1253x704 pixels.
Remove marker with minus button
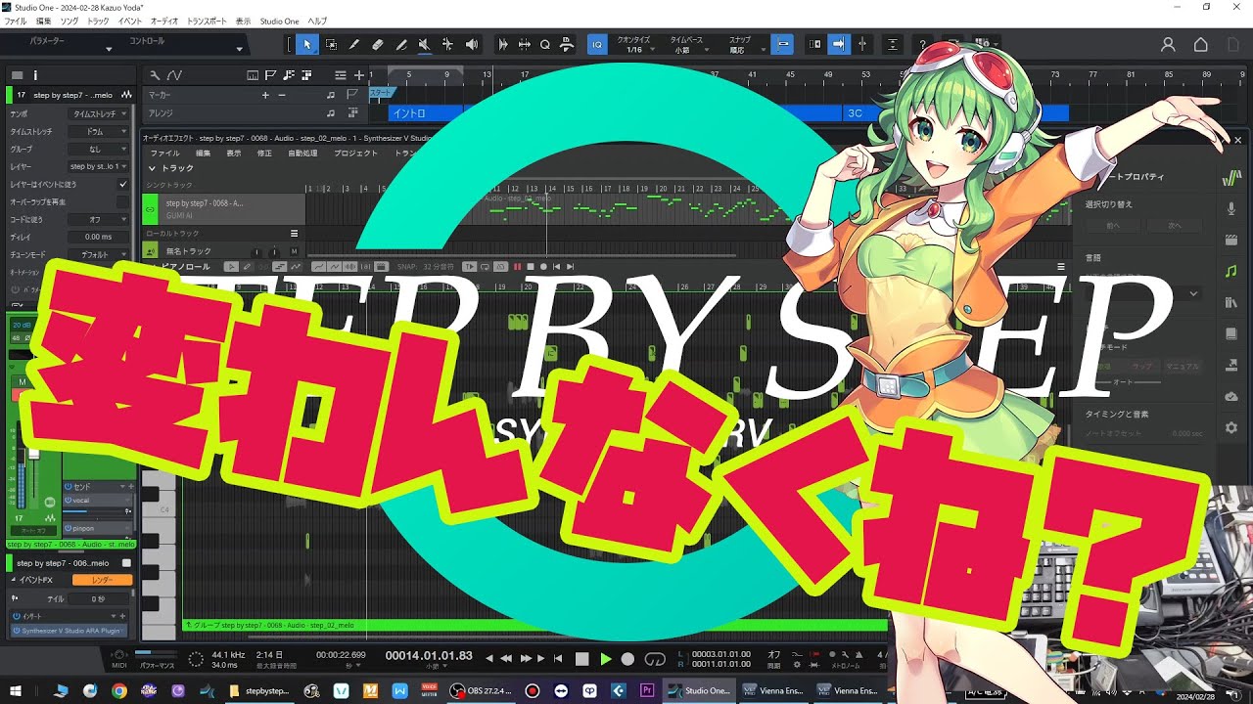point(282,95)
